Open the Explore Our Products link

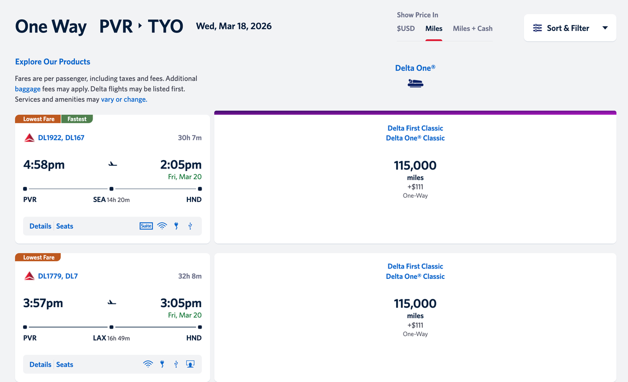pos(52,61)
